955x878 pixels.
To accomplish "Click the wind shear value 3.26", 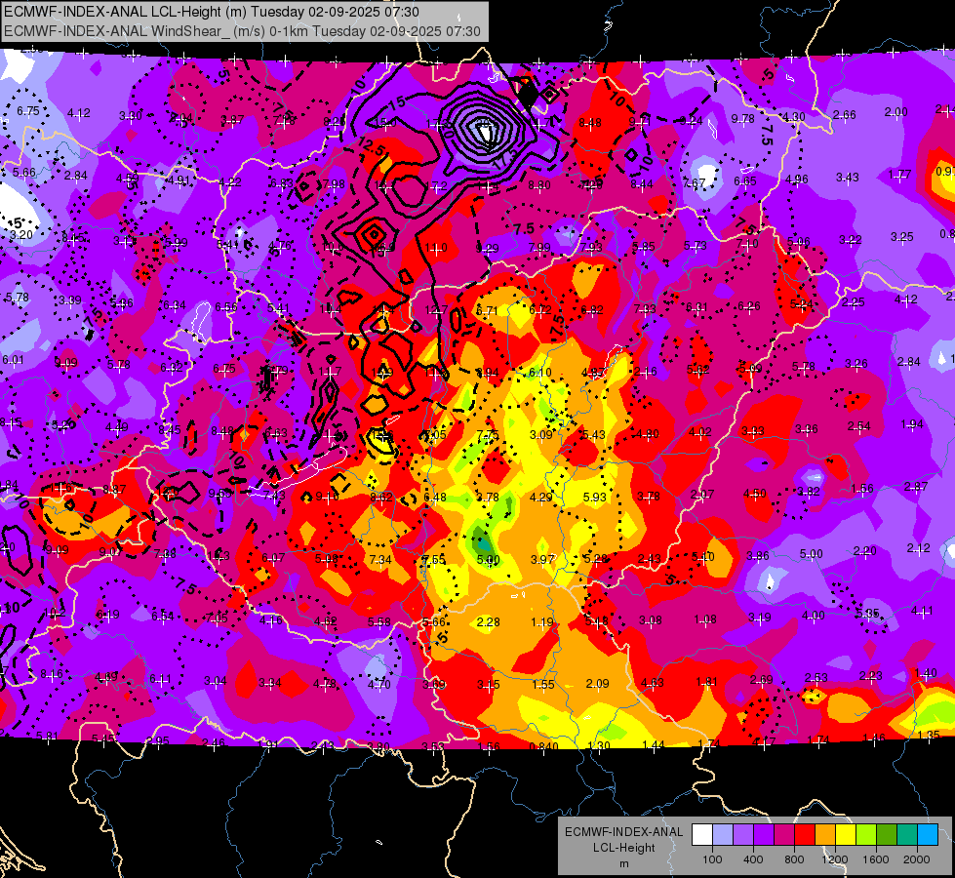I will point(856,364).
